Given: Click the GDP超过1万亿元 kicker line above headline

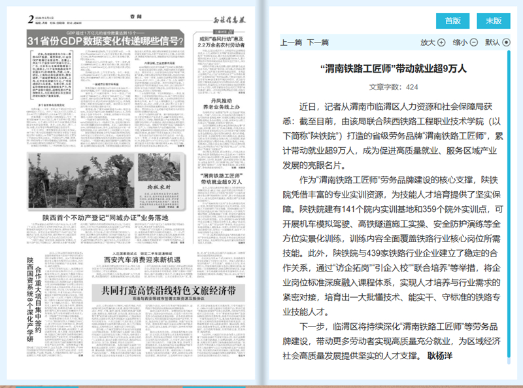Looking at the screenshot, I should (105, 33).
